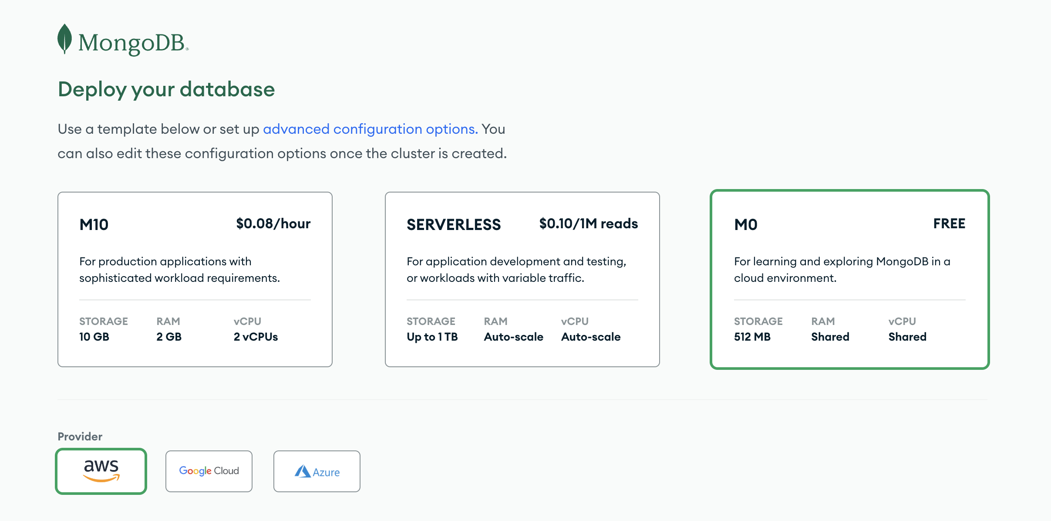Click the $0.08/hour price text
This screenshot has width=1051, height=521.
[x=273, y=223]
